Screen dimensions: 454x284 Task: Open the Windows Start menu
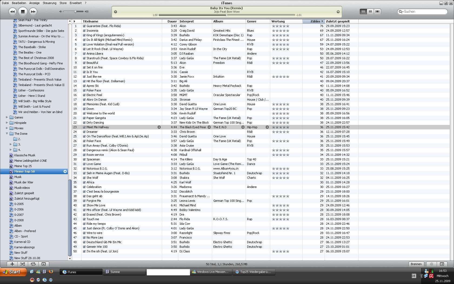tap(13, 272)
